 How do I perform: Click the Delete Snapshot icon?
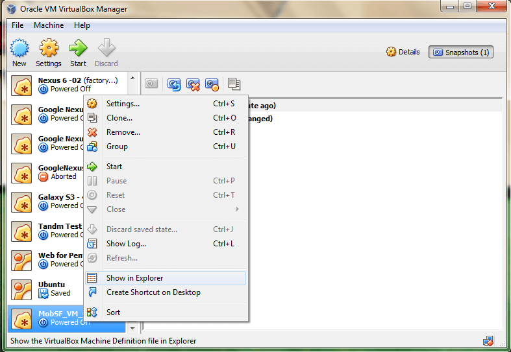[x=193, y=84]
